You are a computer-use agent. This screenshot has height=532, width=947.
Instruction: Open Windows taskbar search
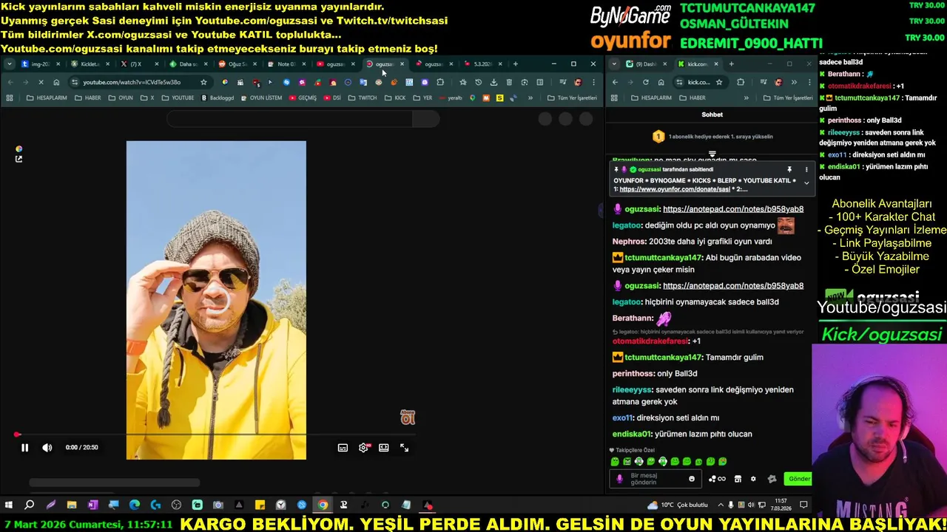pyautogui.click(x=30, y=505)
